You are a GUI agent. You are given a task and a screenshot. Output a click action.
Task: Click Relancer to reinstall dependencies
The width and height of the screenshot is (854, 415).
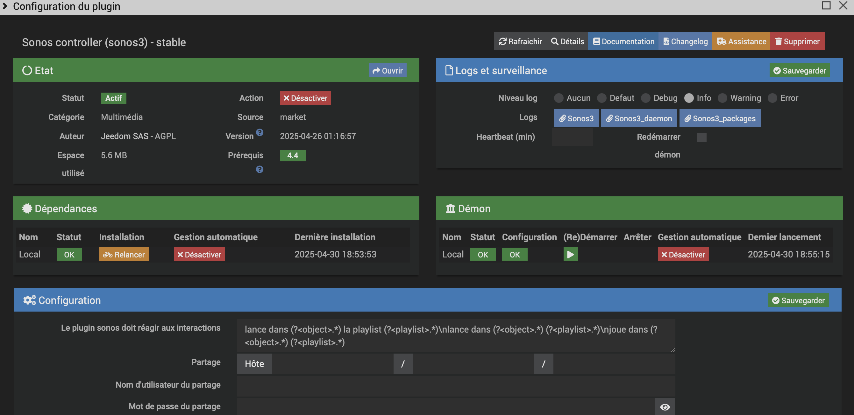click(124, 255)
